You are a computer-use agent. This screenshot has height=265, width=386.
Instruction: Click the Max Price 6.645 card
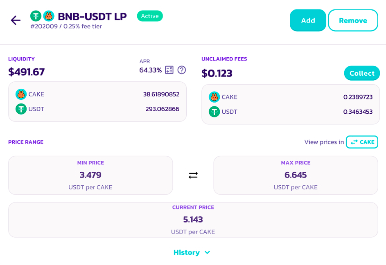pyautogui.click(x=296, y=175)
